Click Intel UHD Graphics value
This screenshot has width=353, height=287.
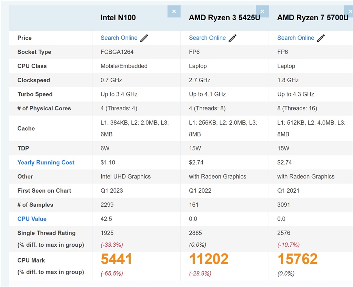[125, 176]
